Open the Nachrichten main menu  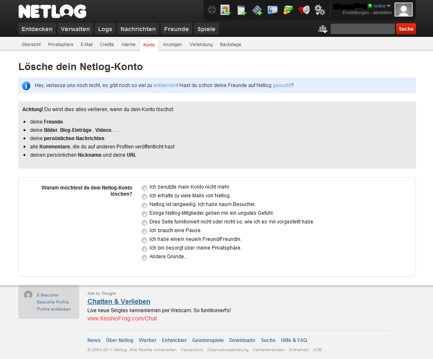138,29
